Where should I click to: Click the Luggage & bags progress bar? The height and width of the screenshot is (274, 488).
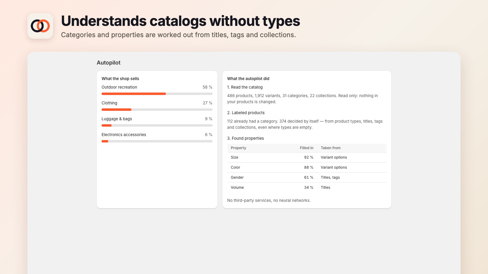[157, 125]
